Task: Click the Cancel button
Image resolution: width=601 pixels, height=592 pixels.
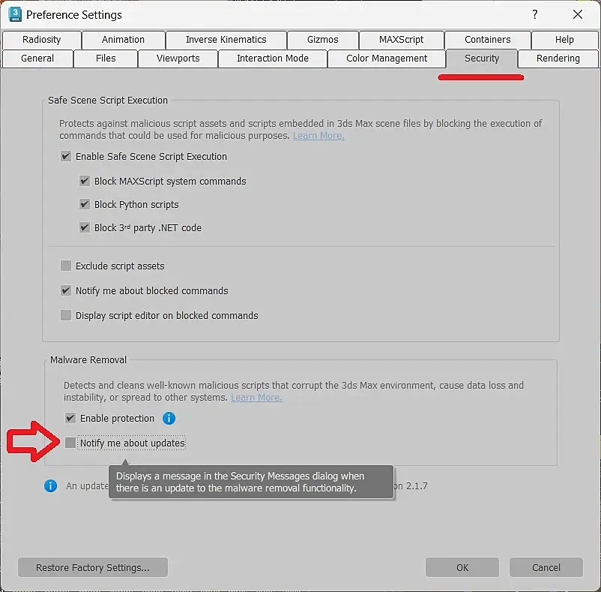Action: point(546,567)
